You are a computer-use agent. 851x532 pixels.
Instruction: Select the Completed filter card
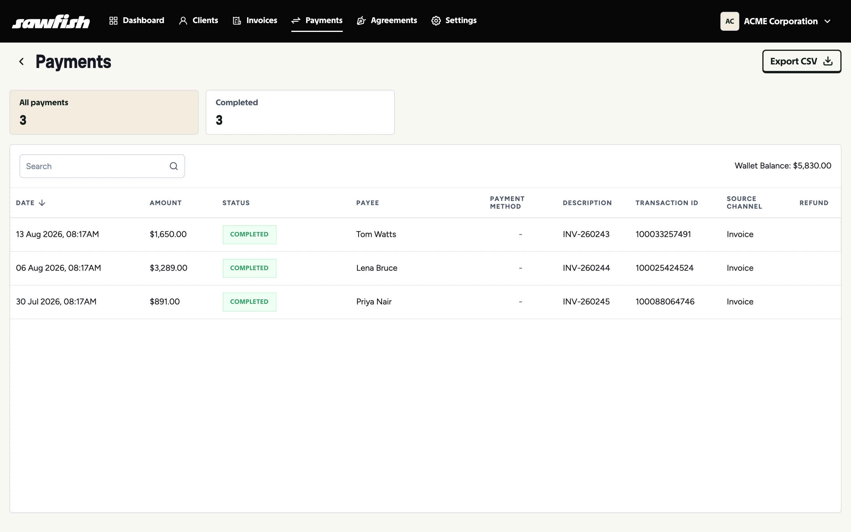click(x=300, y=112)
